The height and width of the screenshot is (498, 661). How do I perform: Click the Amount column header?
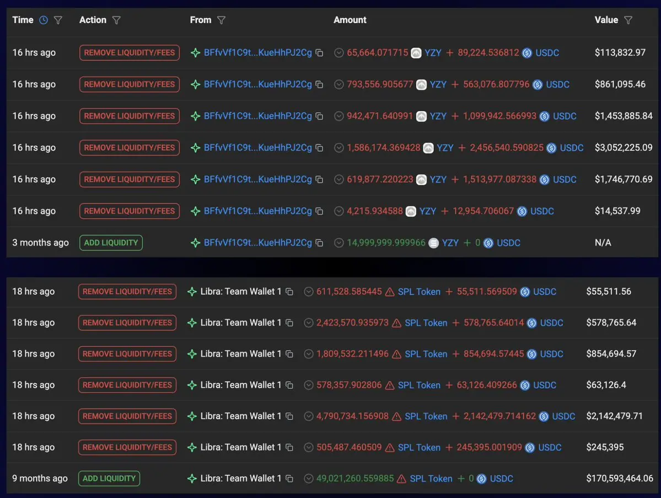point(350,20)
